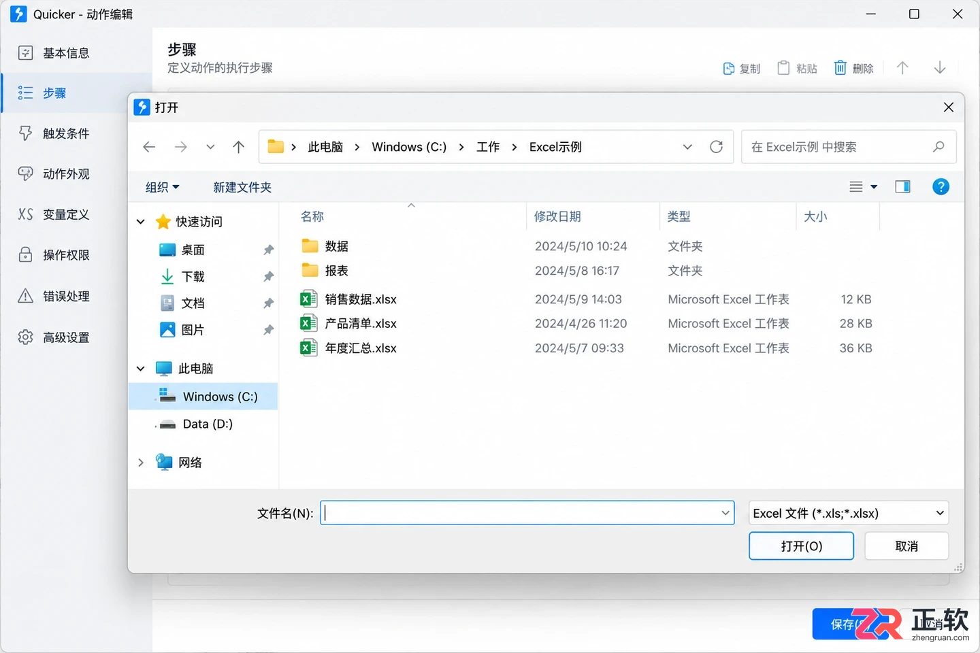Select the 数据 folder icon
The width and height of the screenshot is (980, 653).
tap(310, 246)
